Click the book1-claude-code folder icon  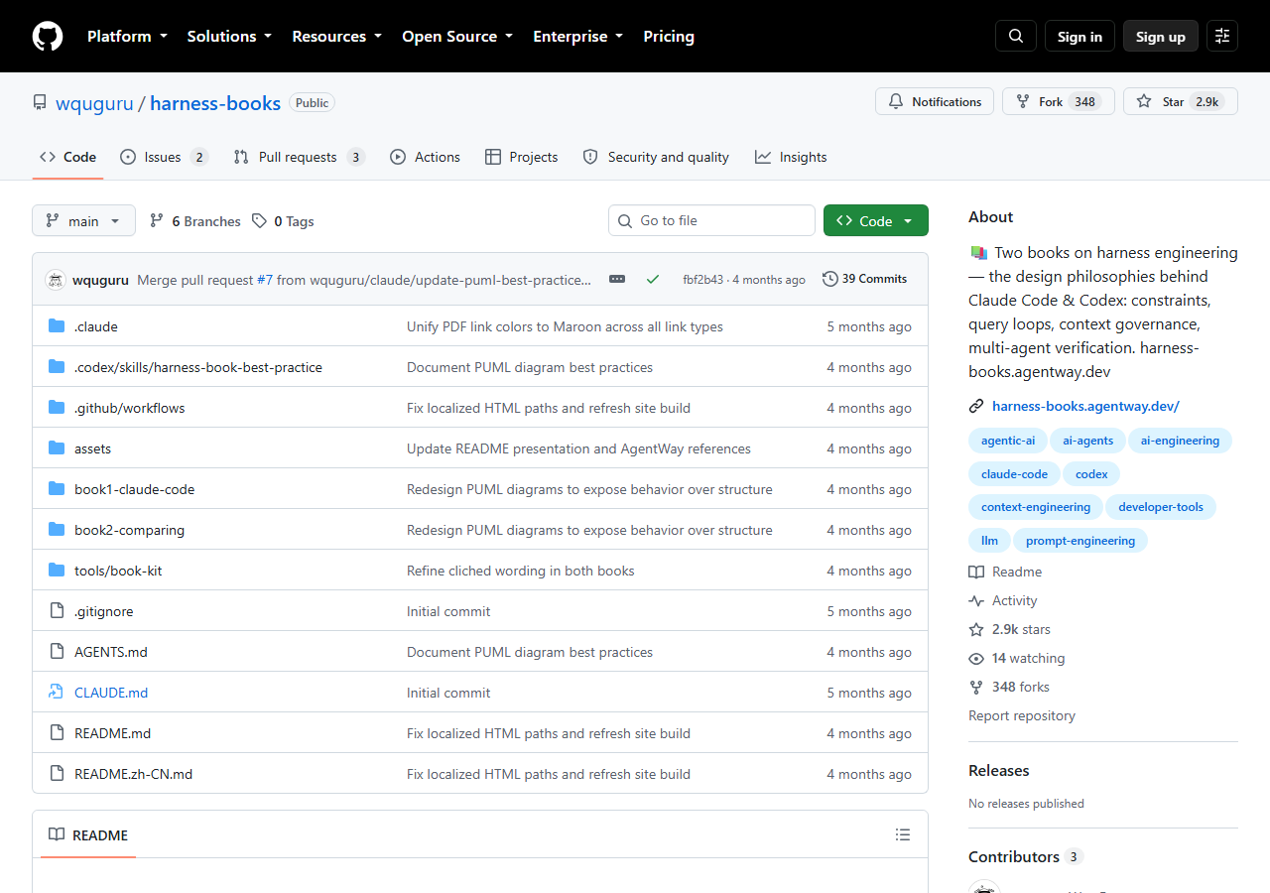57,489
